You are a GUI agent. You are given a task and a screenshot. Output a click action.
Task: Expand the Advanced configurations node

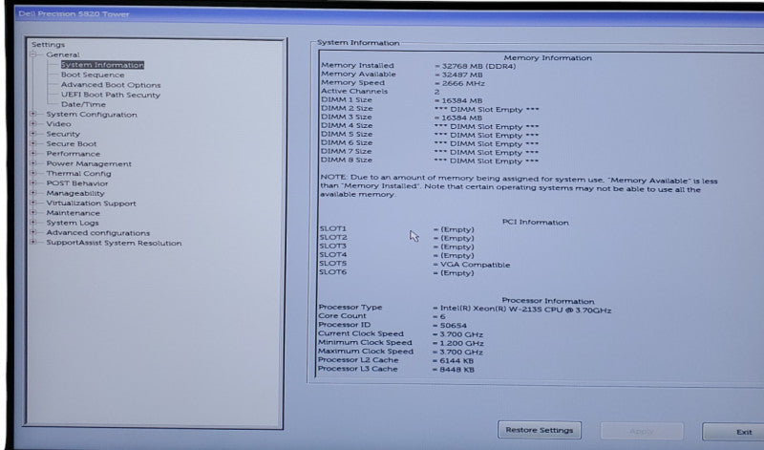pyautogui.click(x=33, y=232)
